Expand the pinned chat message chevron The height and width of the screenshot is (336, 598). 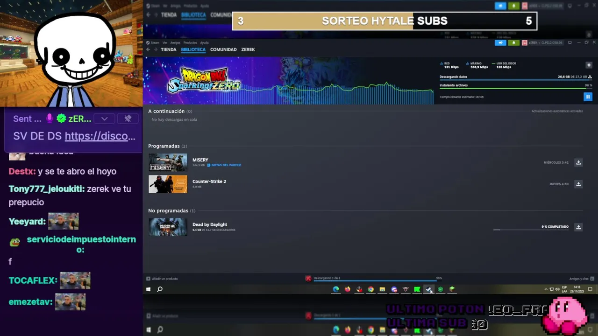pos(105,119)
